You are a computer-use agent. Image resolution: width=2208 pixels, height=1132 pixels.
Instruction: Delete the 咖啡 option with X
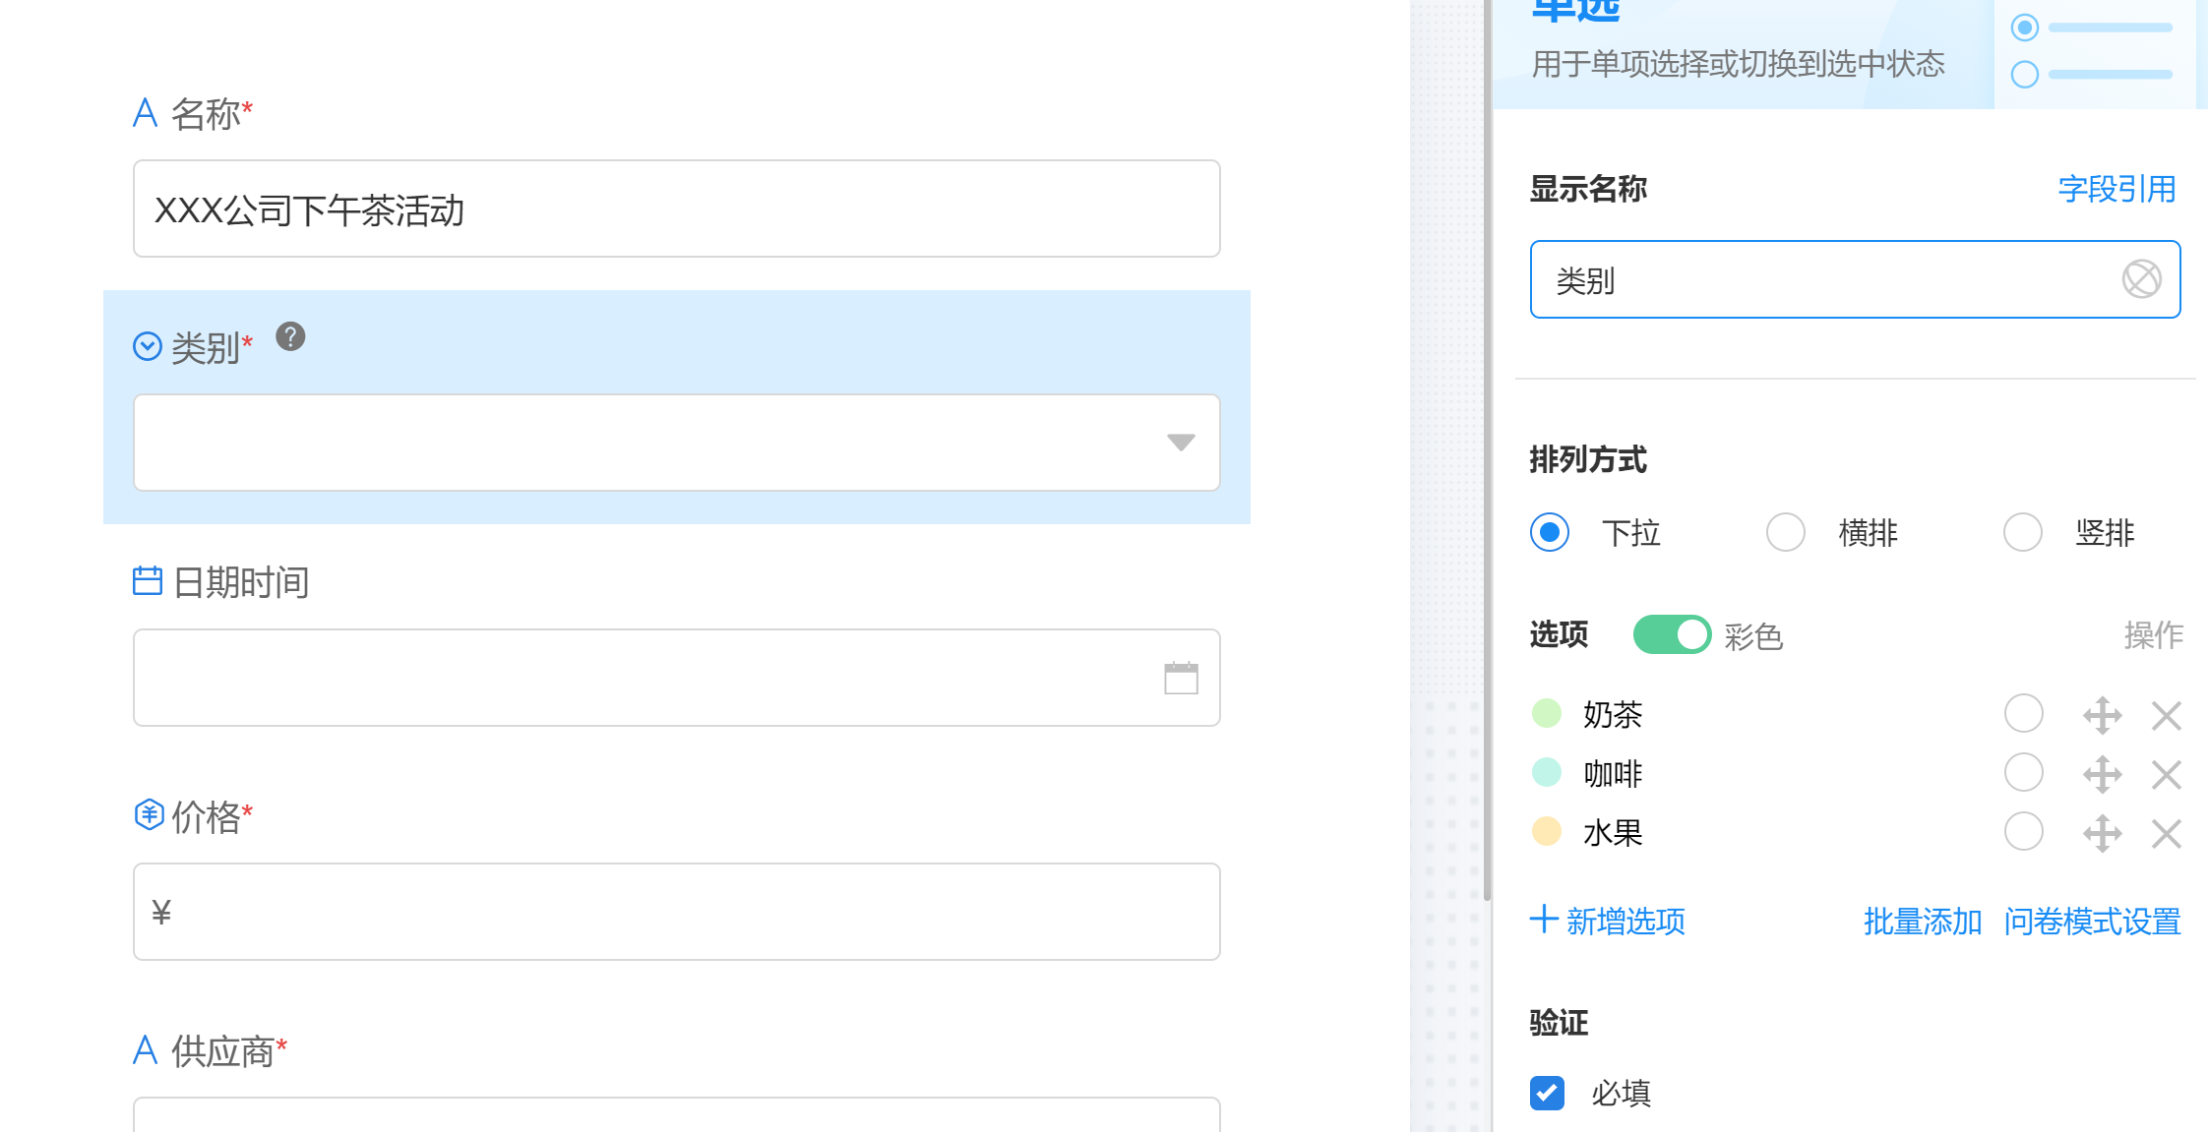pyautogui.click(x=2166, y=775)
